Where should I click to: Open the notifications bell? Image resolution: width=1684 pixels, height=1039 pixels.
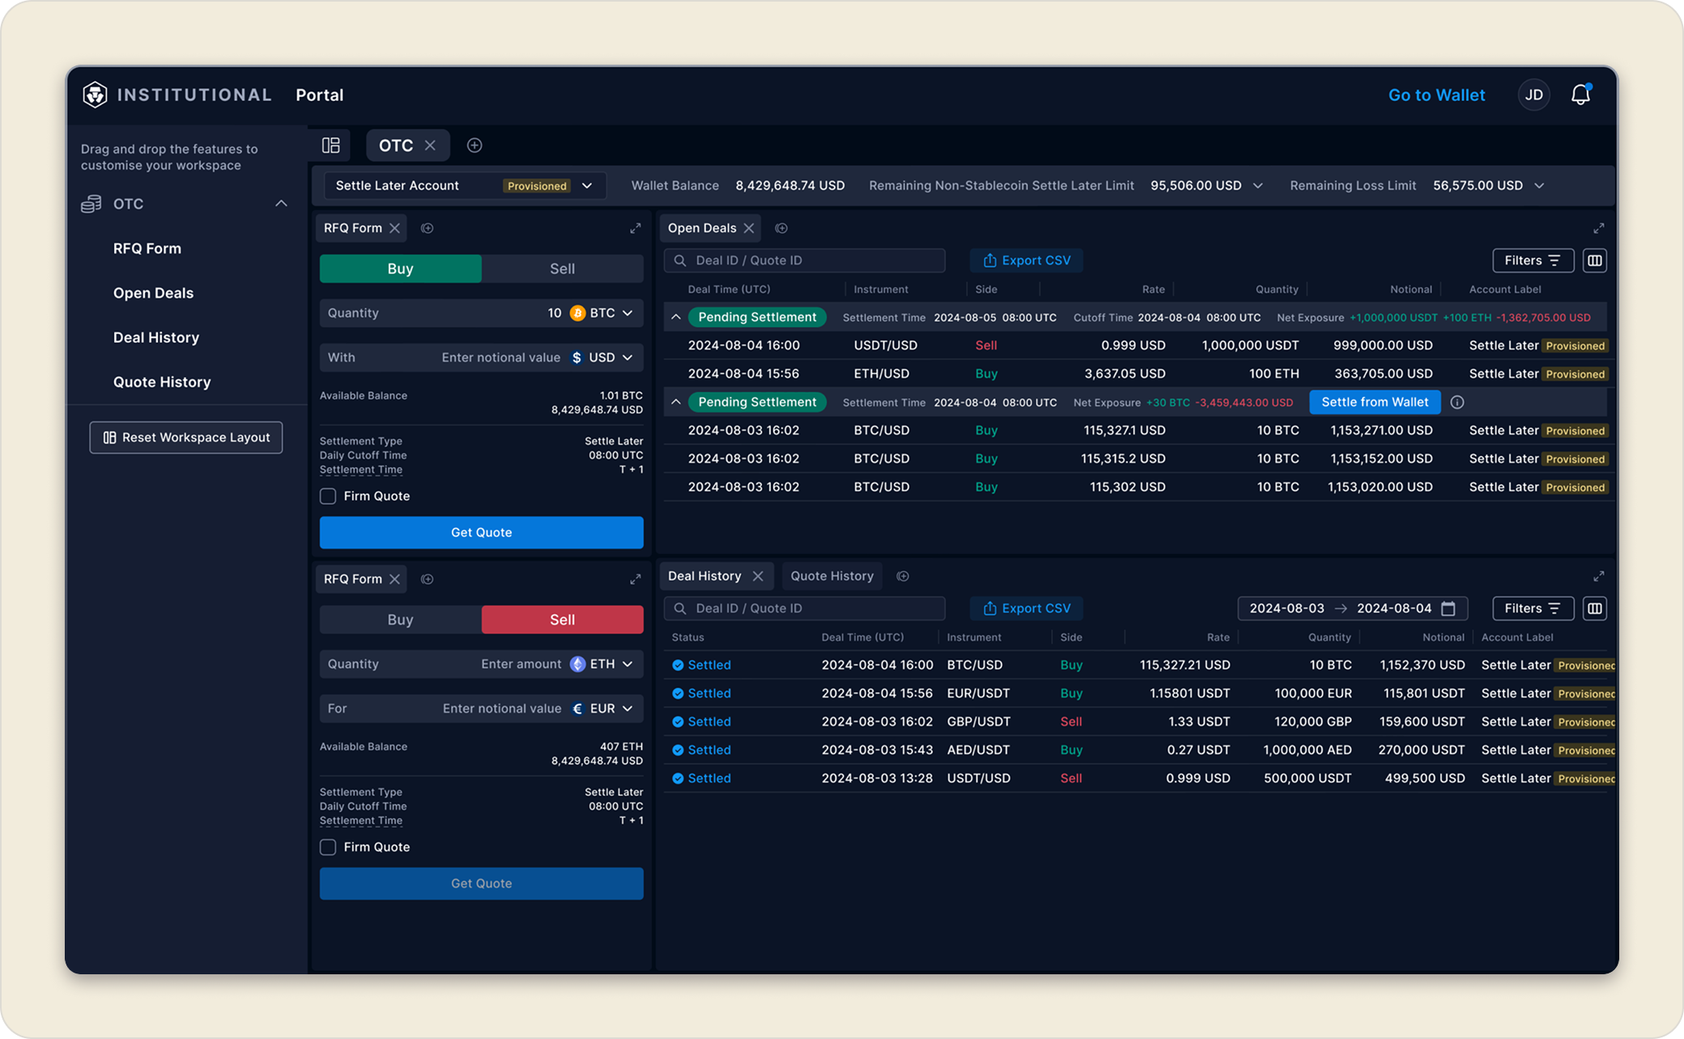[x=1580, y=95]
